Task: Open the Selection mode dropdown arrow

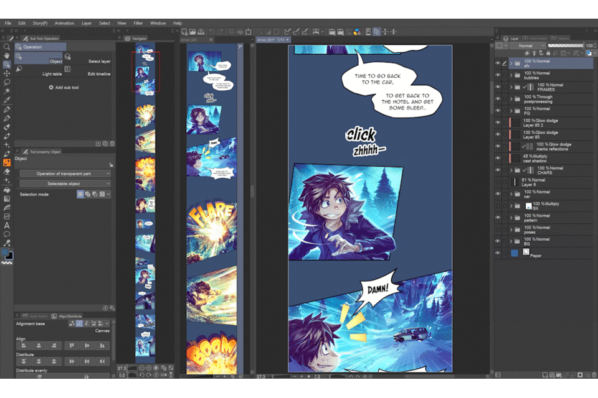Action: pos(108,194)
